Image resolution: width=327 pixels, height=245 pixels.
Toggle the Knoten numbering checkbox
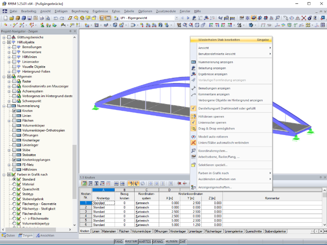coord(14,111)
